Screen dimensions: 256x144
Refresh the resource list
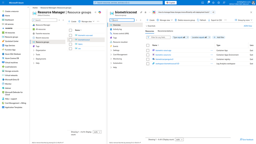(x=201, y=20)
